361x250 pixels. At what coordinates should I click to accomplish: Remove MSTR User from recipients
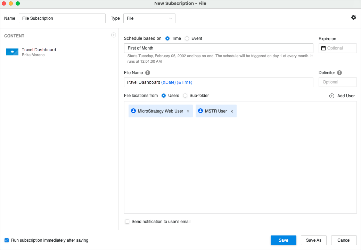pyautogui.click(x=232, y=111)
